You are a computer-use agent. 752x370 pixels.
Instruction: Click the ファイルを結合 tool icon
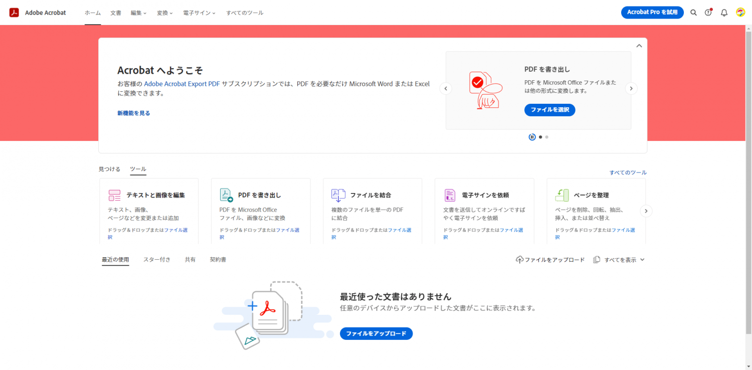338,195
